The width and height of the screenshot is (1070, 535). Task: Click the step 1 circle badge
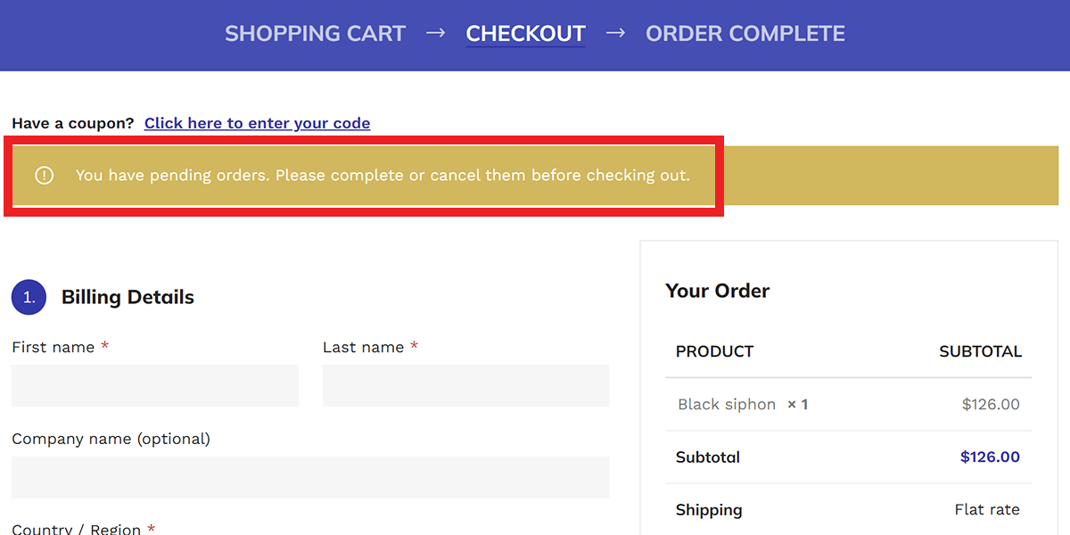click(29, 297)
